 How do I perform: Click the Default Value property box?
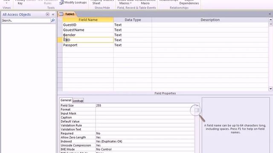coord(145,122)
